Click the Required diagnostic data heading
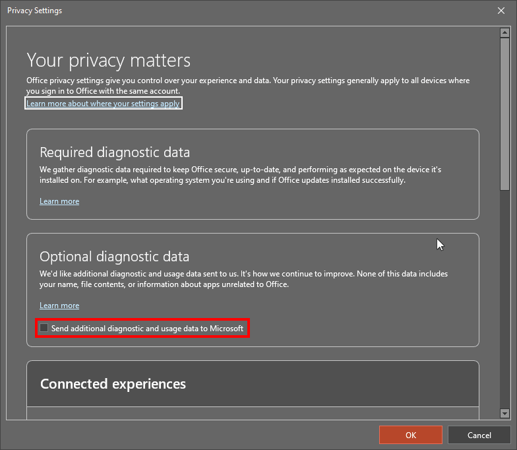 (115, 152)
